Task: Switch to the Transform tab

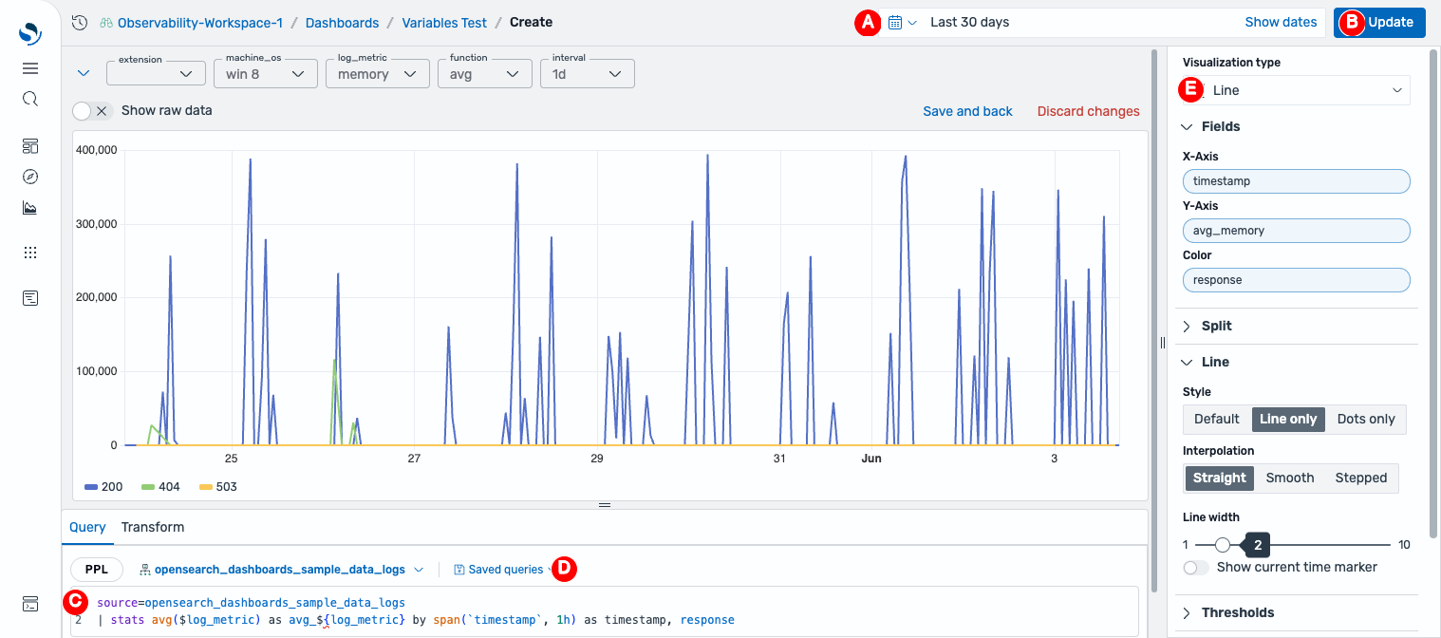Action: (x=153, y=527)
